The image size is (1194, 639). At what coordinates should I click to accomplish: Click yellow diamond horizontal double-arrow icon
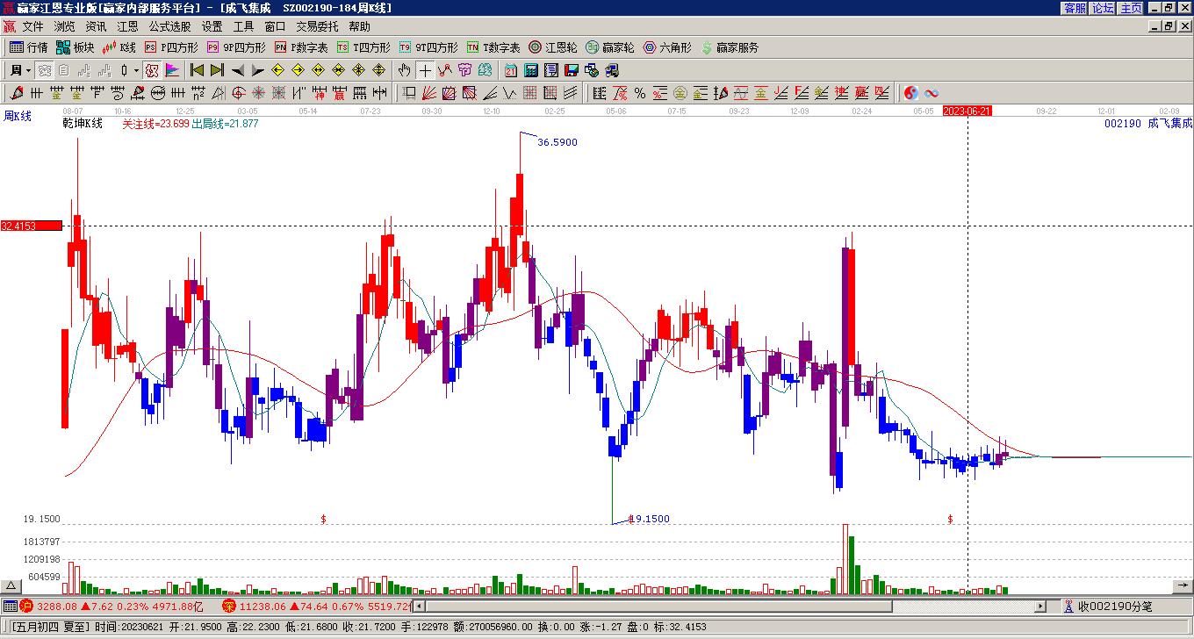point(319,70)
